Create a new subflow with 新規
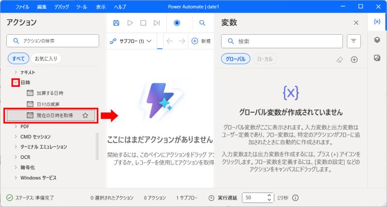This screenshot has height=207, width=387. (x=201, y=41)
